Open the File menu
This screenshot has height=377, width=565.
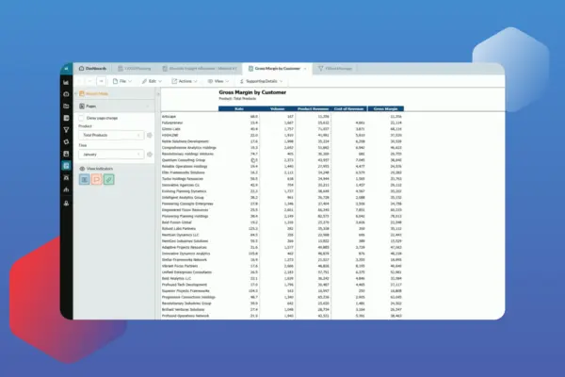122,81
